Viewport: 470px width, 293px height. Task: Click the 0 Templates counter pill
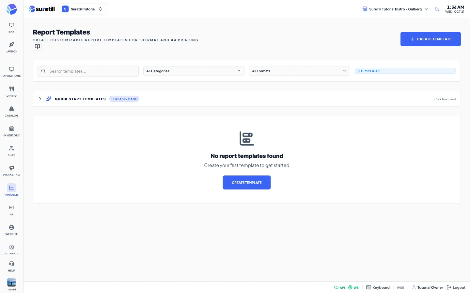pos(405,71)
